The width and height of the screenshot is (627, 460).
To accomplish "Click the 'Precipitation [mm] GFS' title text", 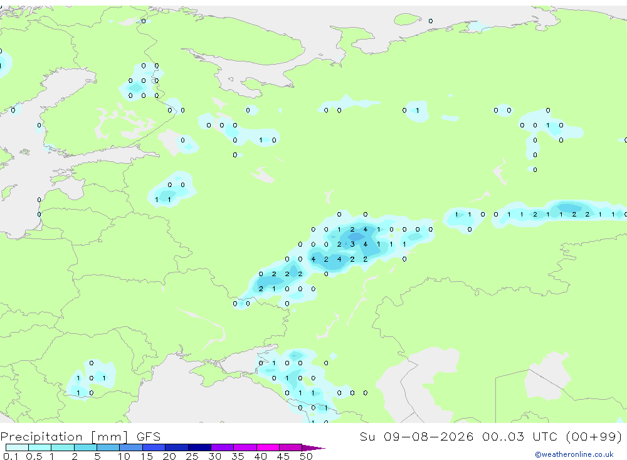I will click(x=80, y=437).
